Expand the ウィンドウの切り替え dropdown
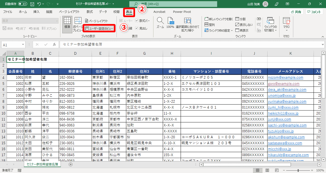 (271, 24)
